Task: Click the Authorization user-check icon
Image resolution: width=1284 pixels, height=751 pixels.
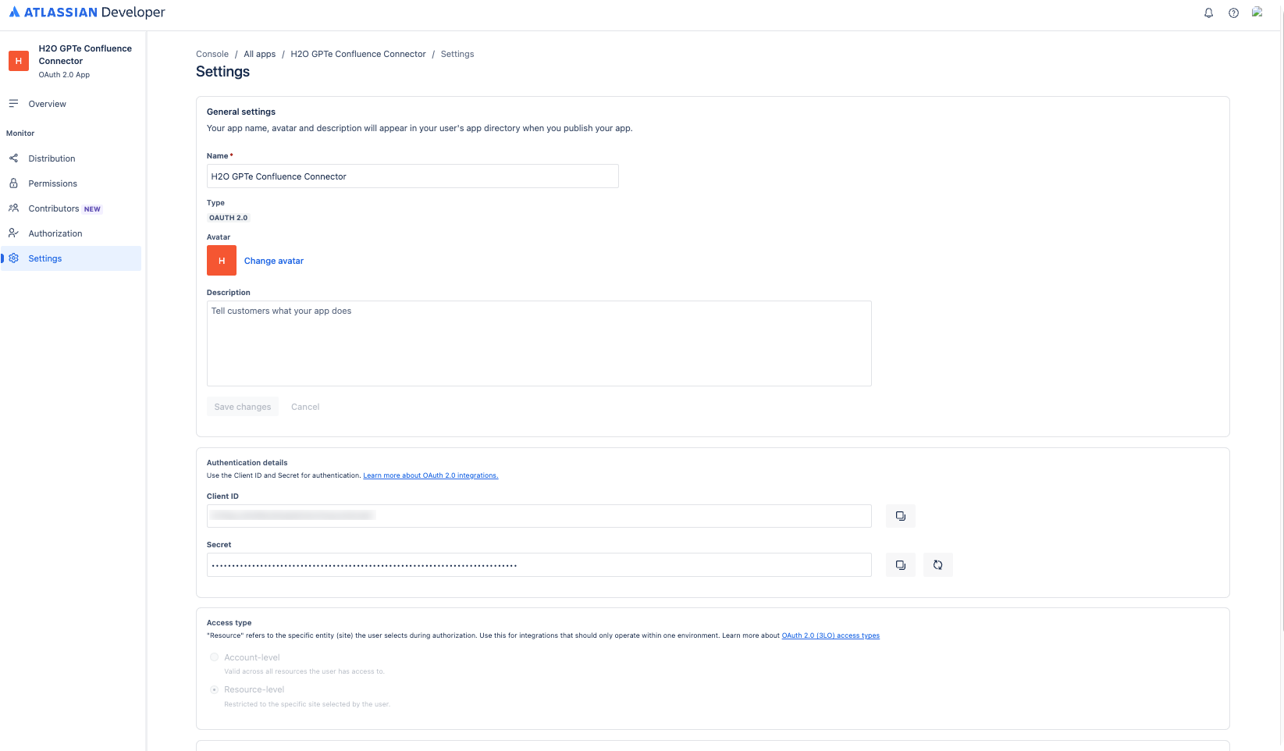Action: pos(13,233)
